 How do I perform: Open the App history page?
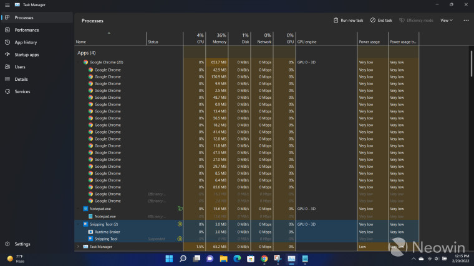37,42
